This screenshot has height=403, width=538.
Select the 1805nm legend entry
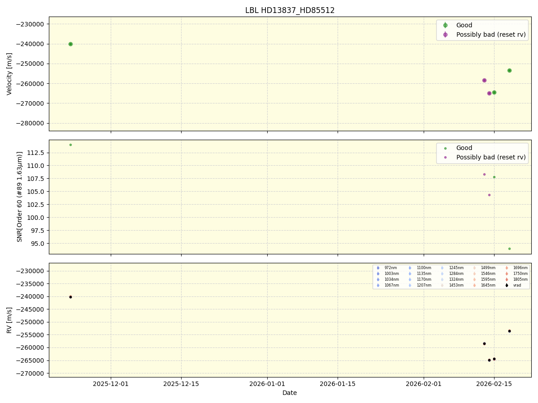pyautogui.click(x=521, y=279)
